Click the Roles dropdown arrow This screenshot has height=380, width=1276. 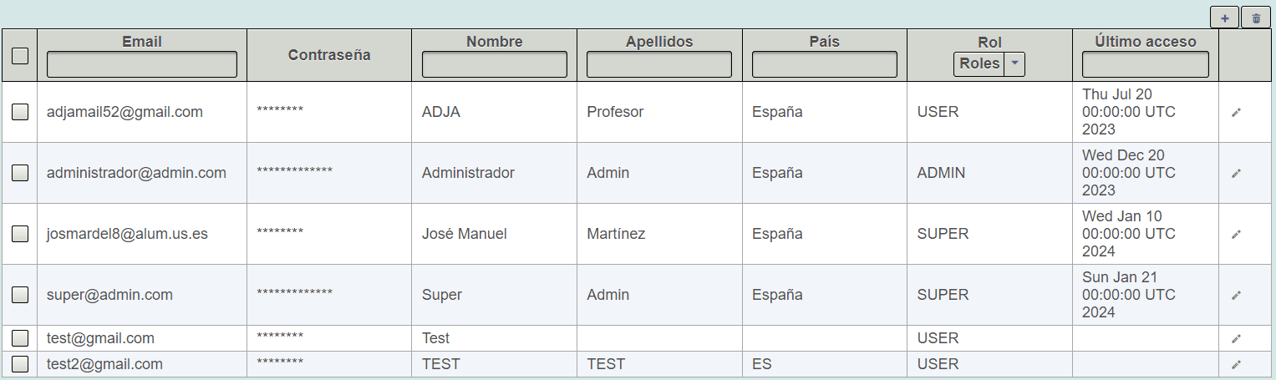tap(1014, 63)
